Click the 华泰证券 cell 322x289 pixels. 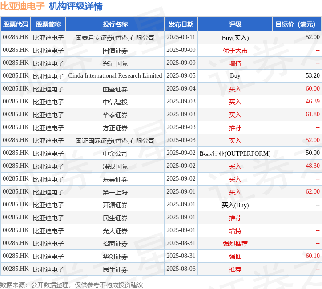[x=115, y=115]
